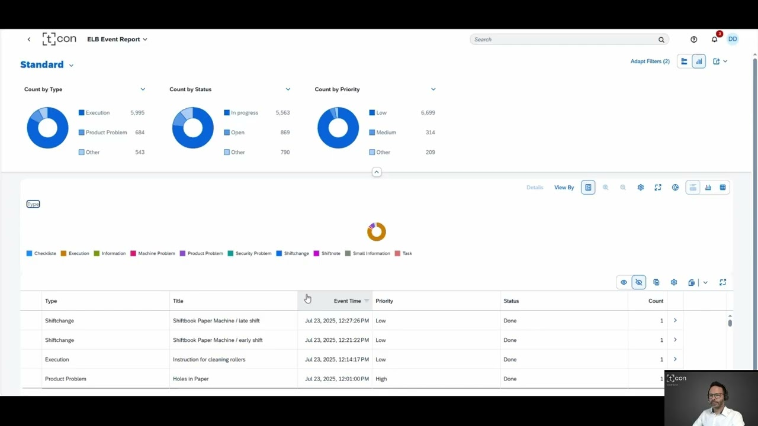
Task: Click the zoom out icon above the chart
Action: (x=623, y=187)
